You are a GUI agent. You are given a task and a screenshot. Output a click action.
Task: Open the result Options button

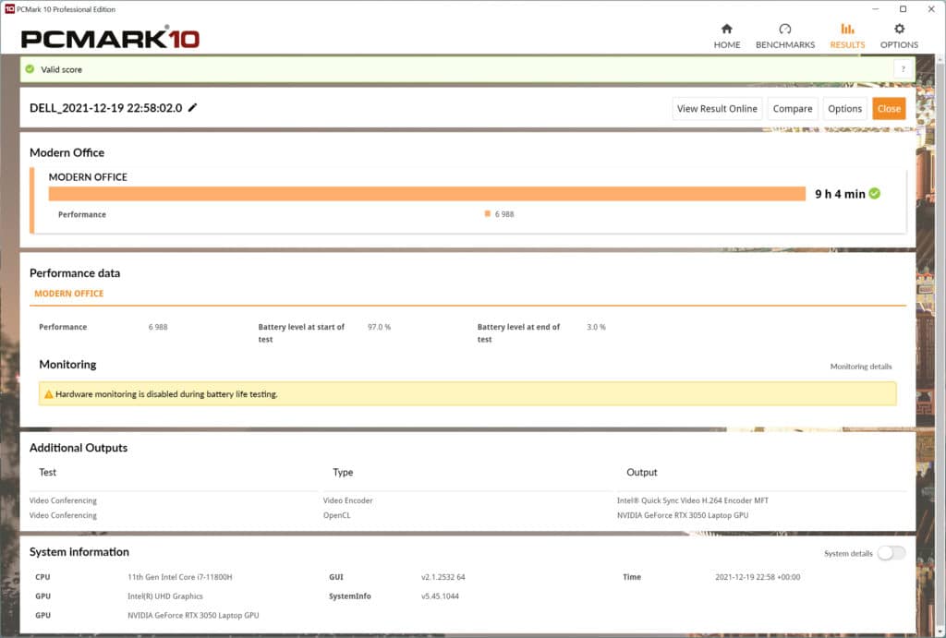pyautogui.click(x=844, y=109)
